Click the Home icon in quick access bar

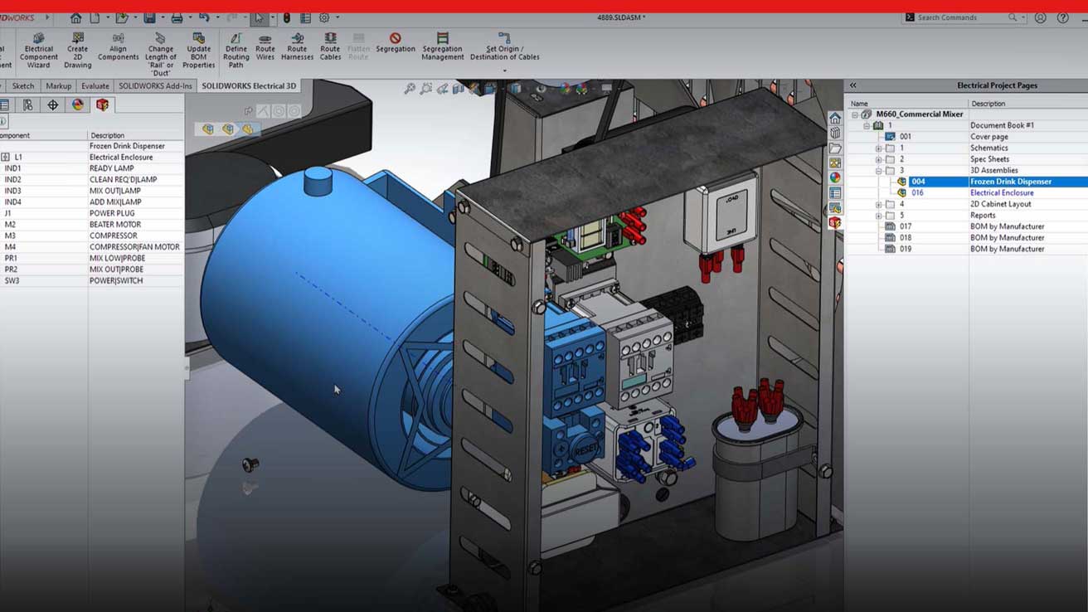coord(76,17)
